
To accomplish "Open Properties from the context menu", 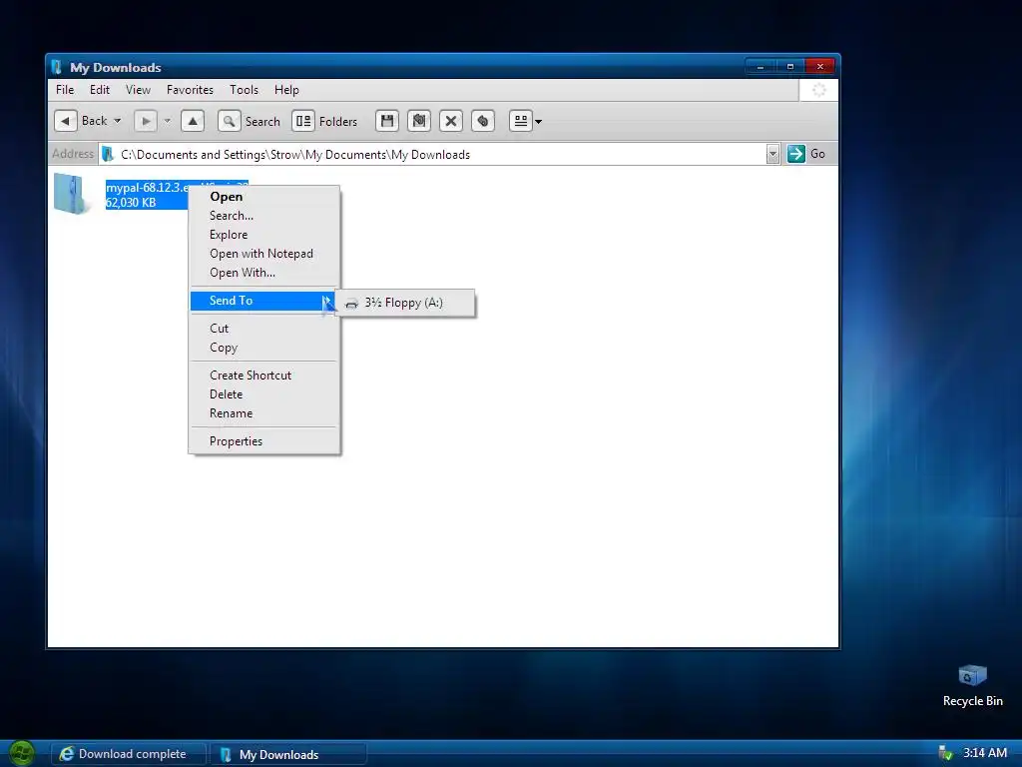I will 263,440.
